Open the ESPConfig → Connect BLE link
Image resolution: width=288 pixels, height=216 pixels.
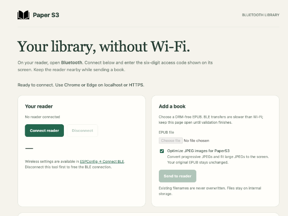click(102, 162)
